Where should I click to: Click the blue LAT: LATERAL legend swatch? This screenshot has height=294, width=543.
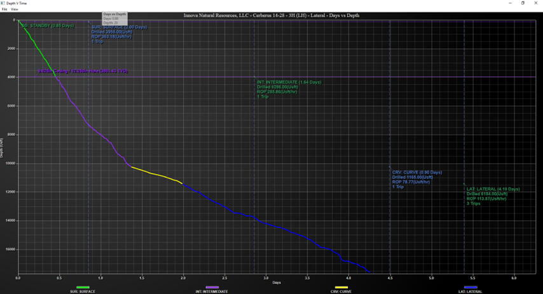[470, 288]
